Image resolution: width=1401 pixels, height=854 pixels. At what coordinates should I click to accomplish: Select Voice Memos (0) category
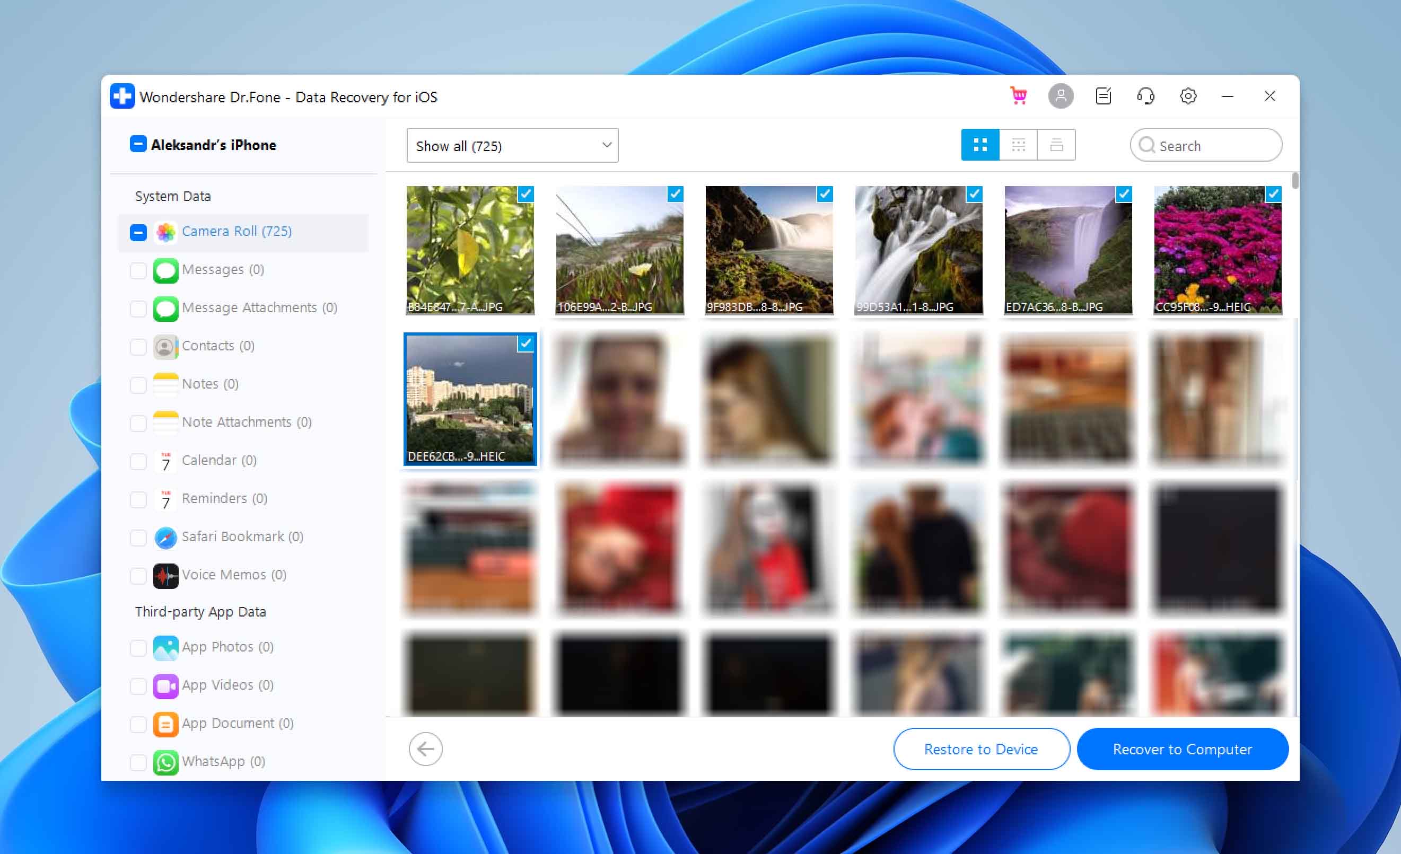234,574
